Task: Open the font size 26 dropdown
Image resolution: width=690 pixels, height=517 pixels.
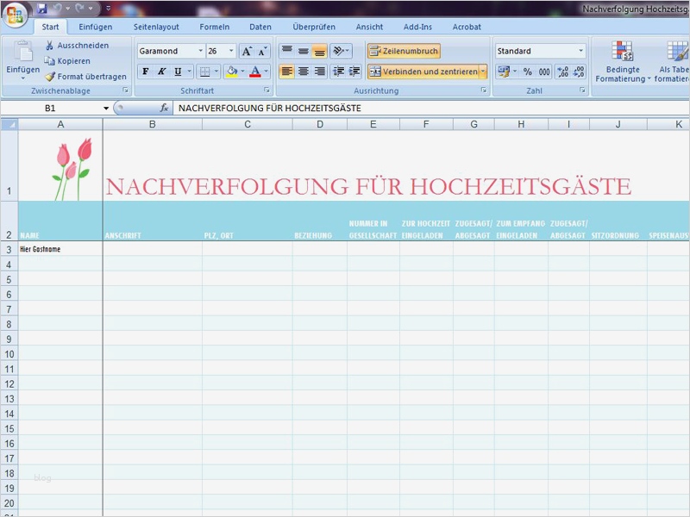Action: coord(231,51)
